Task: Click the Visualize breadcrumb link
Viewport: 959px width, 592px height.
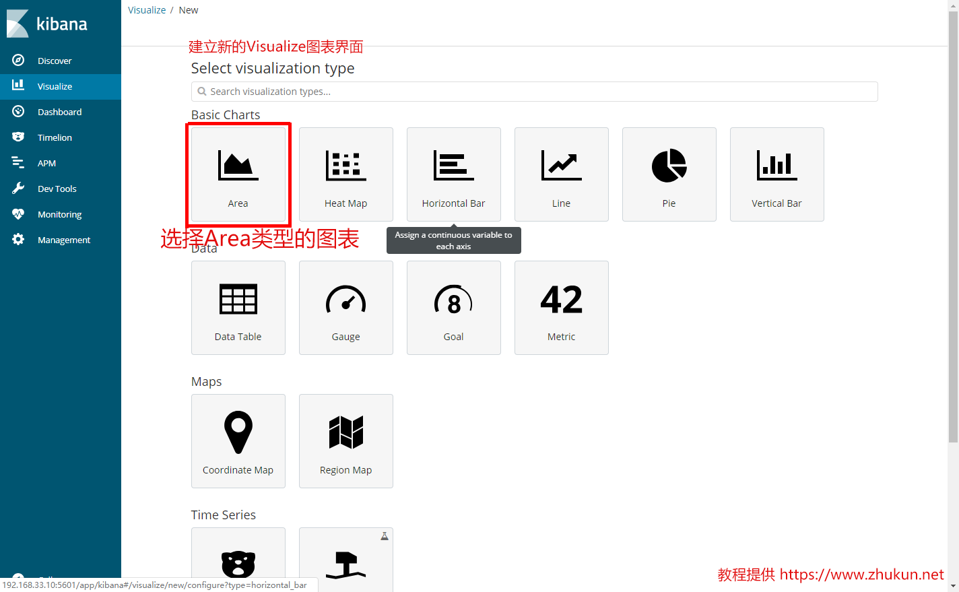Action: point(147,10)
